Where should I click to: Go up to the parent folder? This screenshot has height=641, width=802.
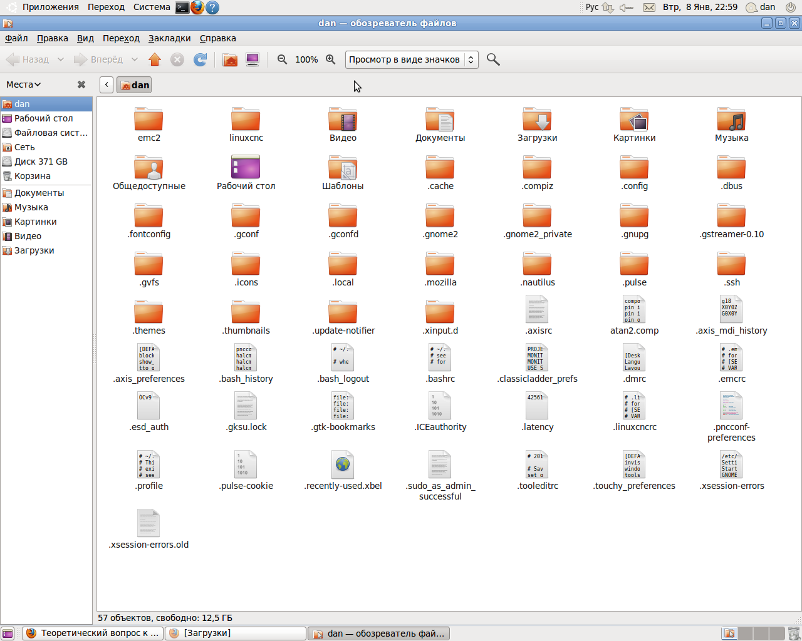tap(155, 59)
